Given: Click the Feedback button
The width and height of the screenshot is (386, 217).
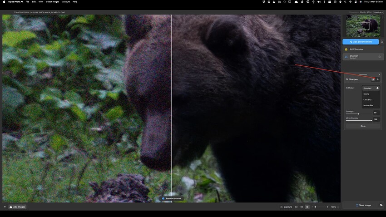Looking at the screenshot, I should [378, 12].
